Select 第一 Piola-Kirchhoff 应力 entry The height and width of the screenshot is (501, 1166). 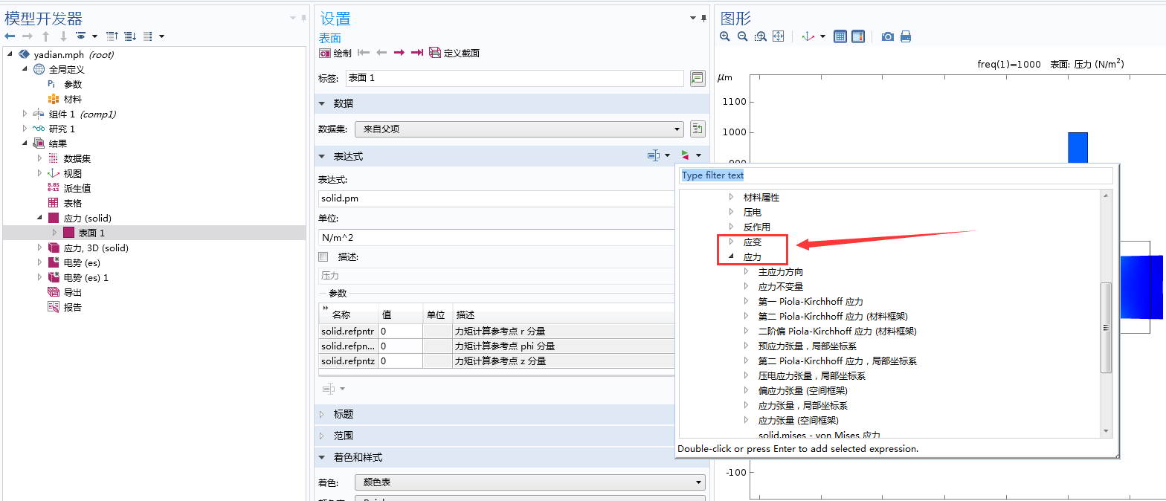coord(810,302)
